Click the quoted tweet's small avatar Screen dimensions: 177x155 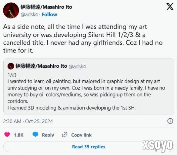tap(11, 66)
